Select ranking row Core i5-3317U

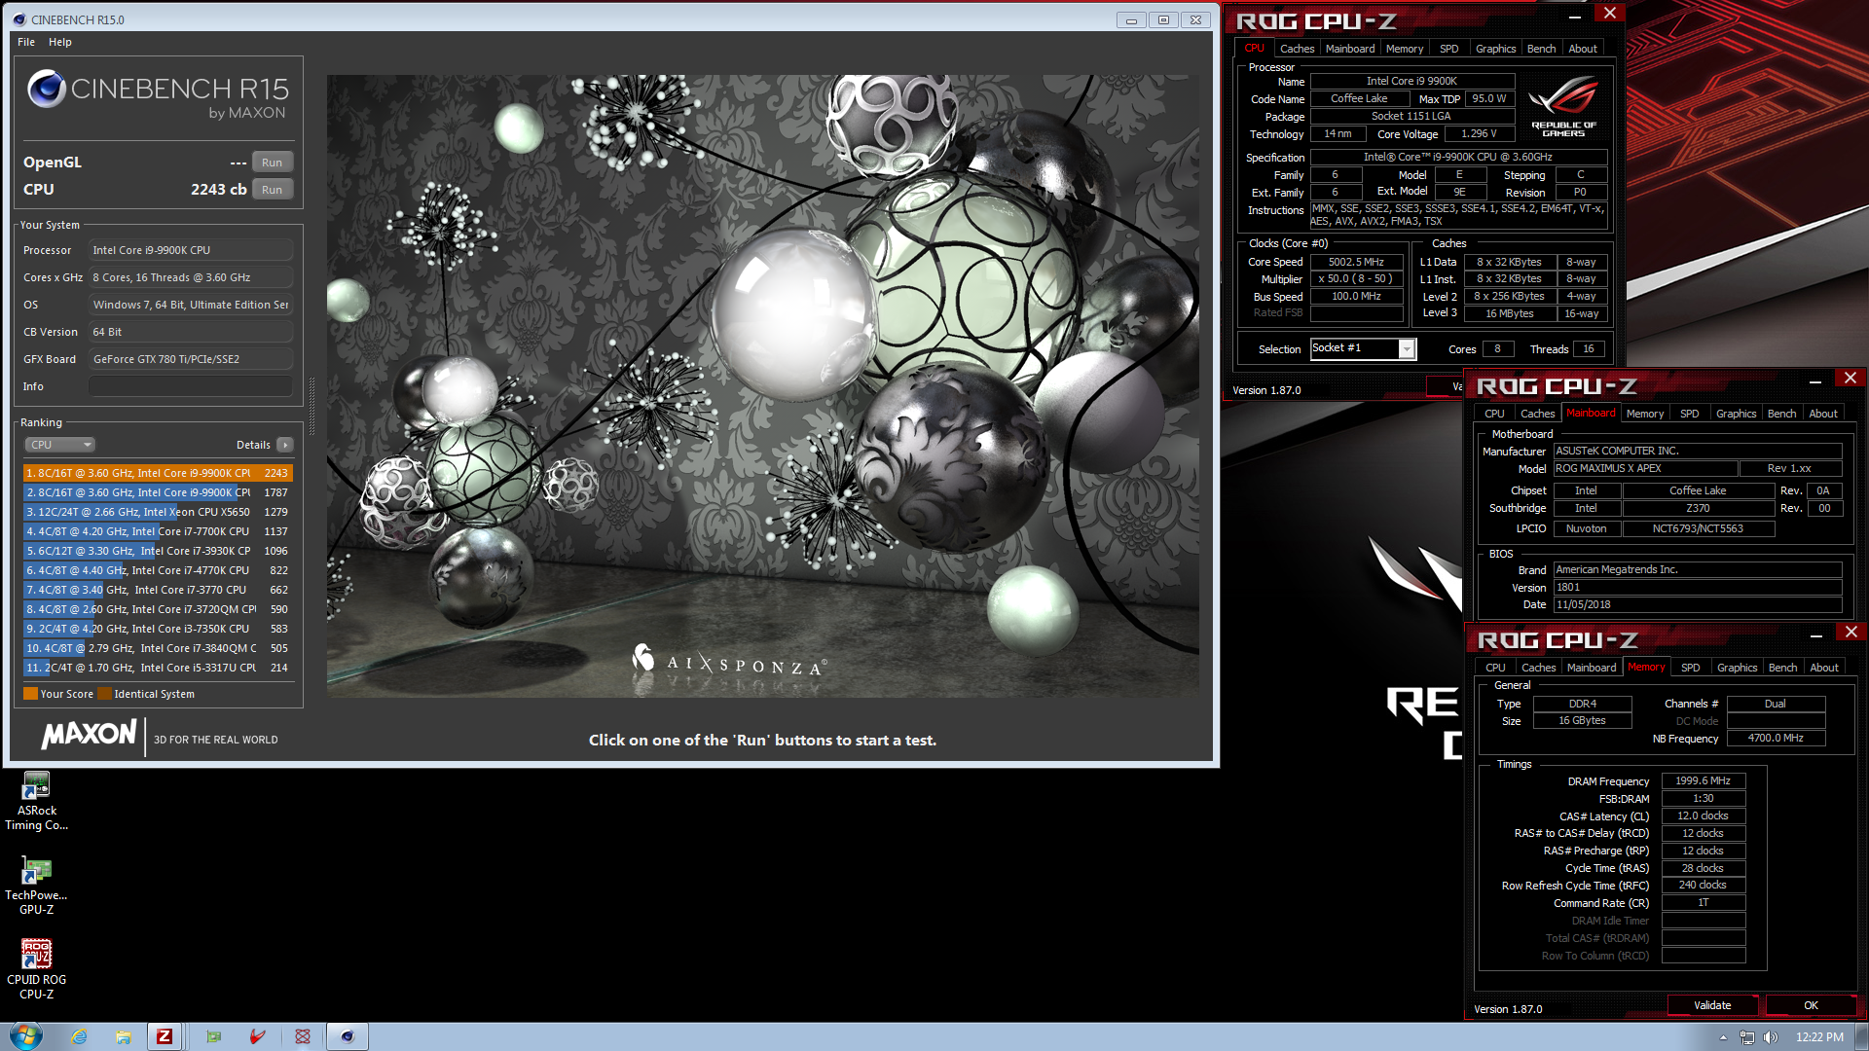point(158,668)
